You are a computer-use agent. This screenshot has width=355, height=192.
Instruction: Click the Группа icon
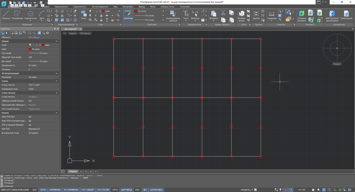tap(256, 15)
